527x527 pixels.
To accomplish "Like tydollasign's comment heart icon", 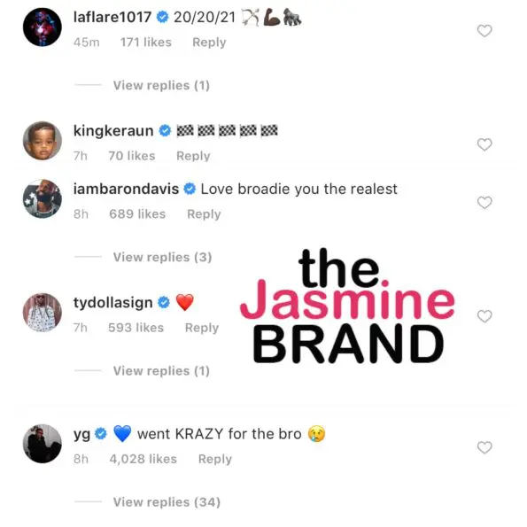I will point(484,316).
